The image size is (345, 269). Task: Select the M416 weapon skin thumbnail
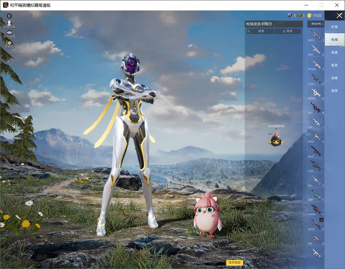[316, 35]
